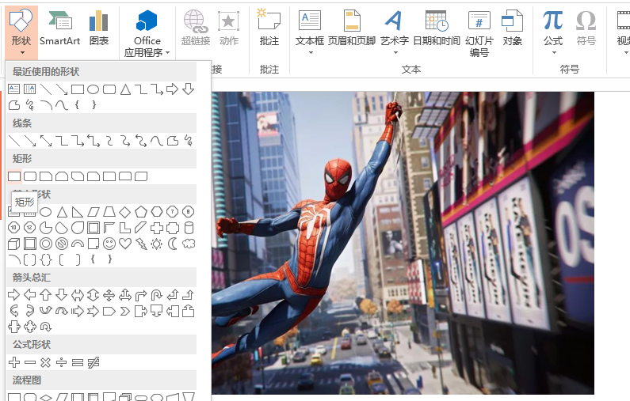The width and height of the screenshot is (630, 401).
Task: Choose the trapezoid basic shape
Action: 109,212
